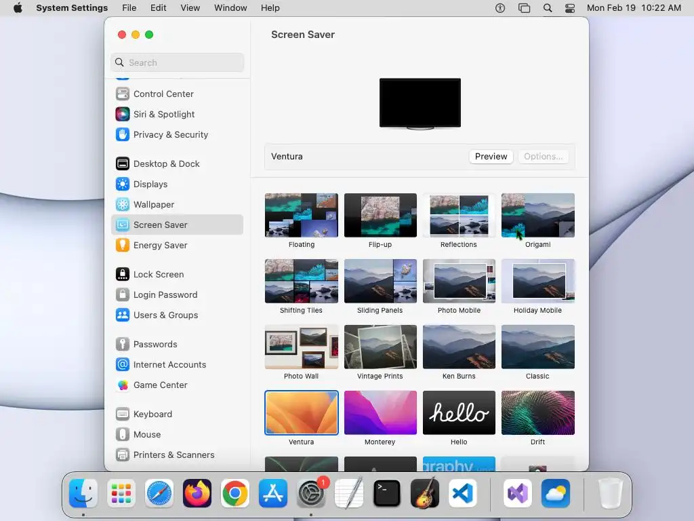694x521 pixels.
Task: Open Weather cloud app in Dock
Action: pyautogui.click(x=556, y=494)
